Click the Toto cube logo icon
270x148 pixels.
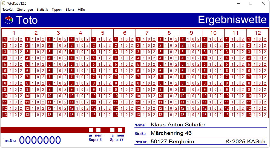pyautogui.click(x=8, y=20)
